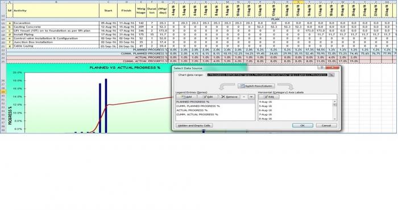This screenshot has width=398, height=210.
Task: Select the row 22 header
Action: click(3, 50)
